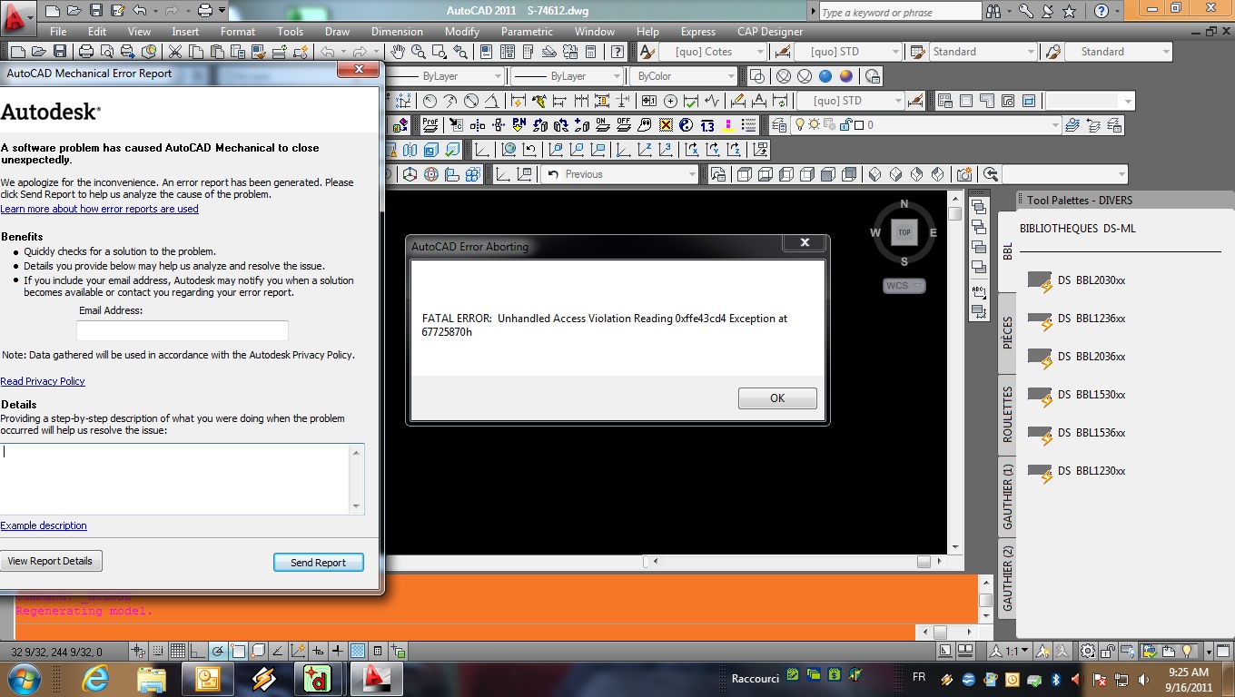This screenshot has width=1235, height=697.
Task: Click the Windows Start button
Action: coord(24,678)
